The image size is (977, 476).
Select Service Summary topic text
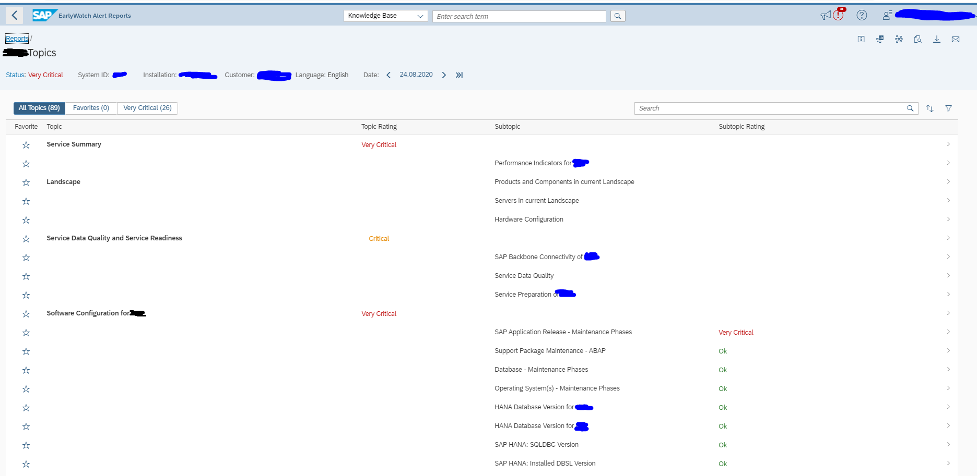(x=74, y=144)
